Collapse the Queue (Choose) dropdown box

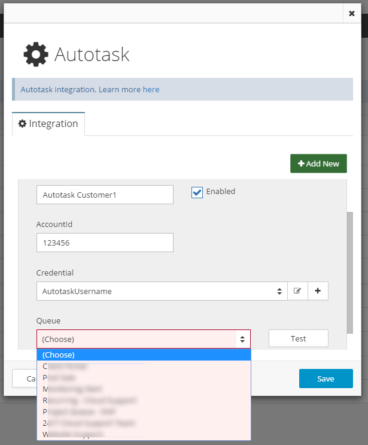click(144, 339)
